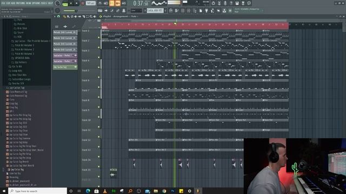This screenshot has width=346, height=194.
Task: Arm the record button
Action: pyautogui.click(x=83, y=3)
